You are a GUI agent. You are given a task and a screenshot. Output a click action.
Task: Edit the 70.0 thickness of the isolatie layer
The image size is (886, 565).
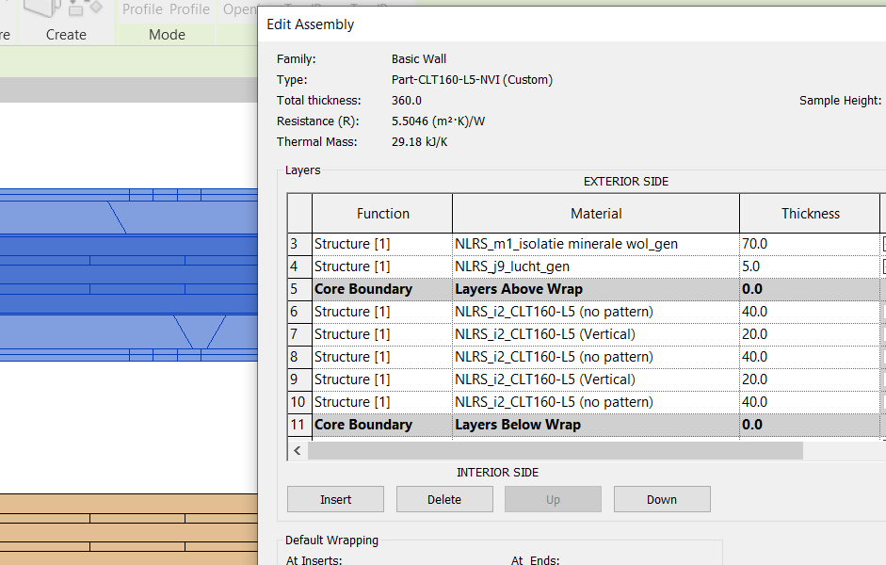tap(808, 243)
